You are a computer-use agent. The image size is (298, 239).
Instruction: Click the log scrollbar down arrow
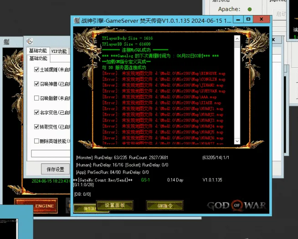237,141
